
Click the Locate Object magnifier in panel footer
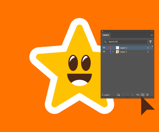coord(128,95)
